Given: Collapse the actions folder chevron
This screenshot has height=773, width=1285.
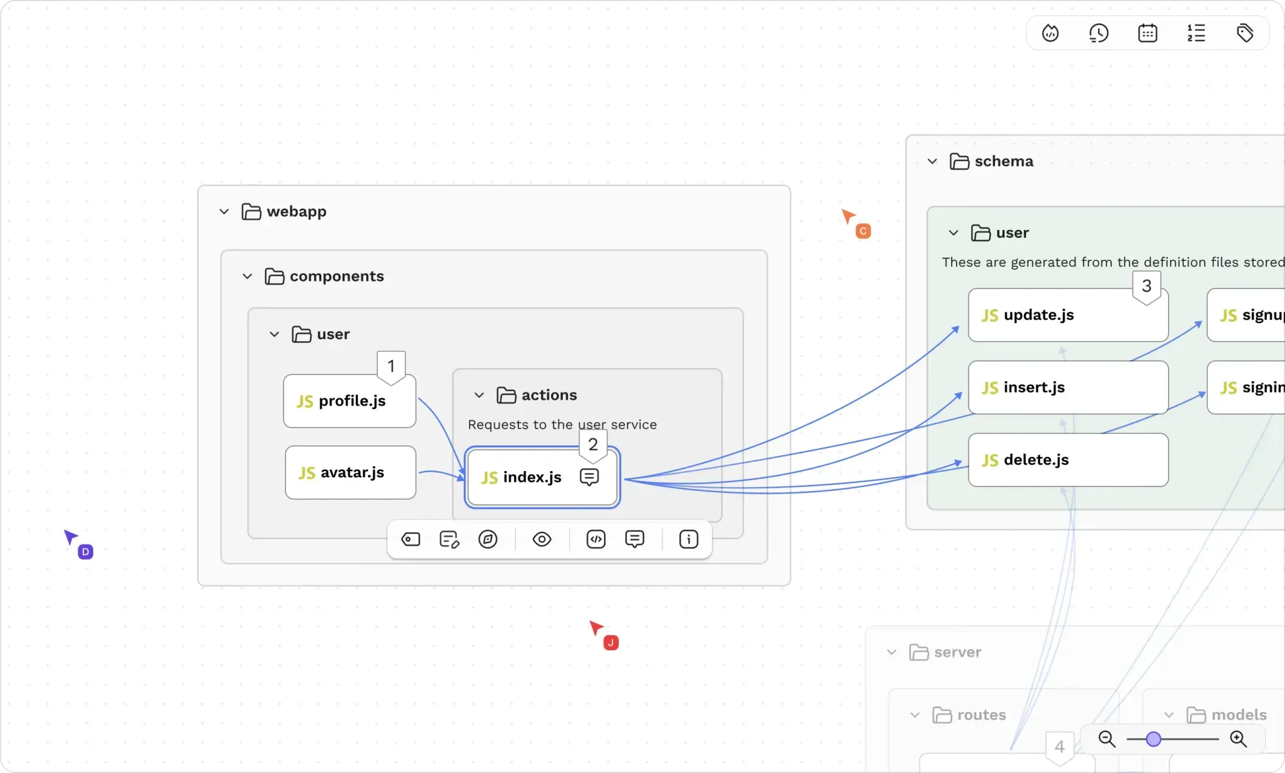Looking at the screenshot, I should [479, 395].
